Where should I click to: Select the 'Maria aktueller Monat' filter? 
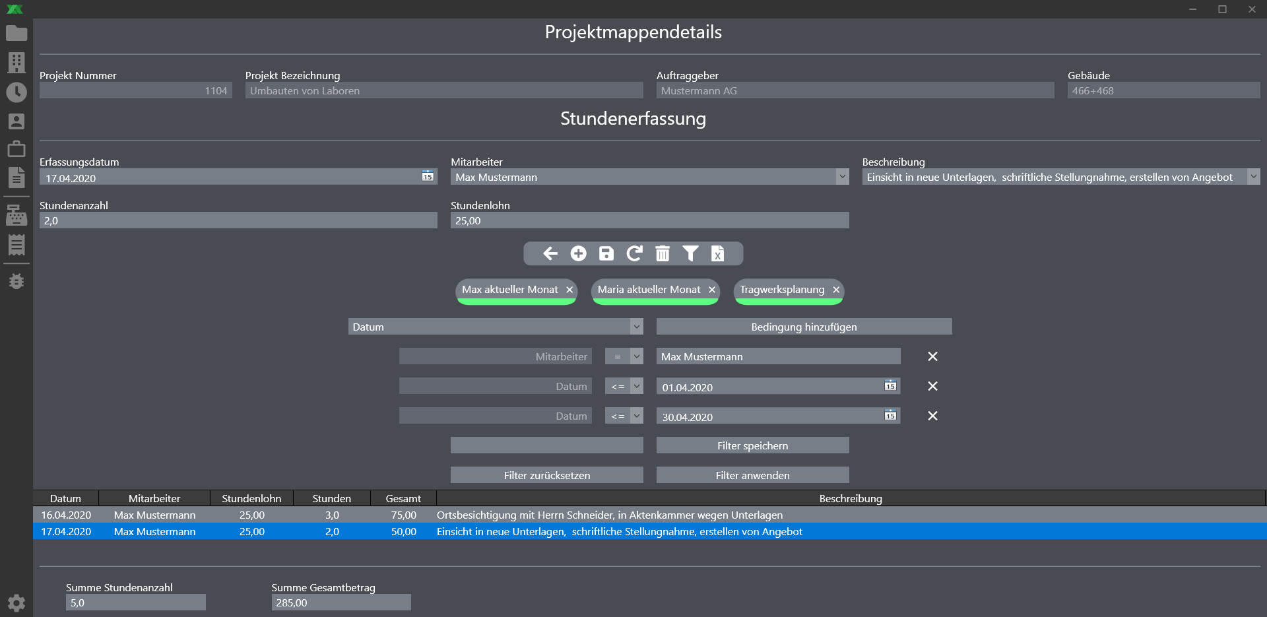coord(649,289)
